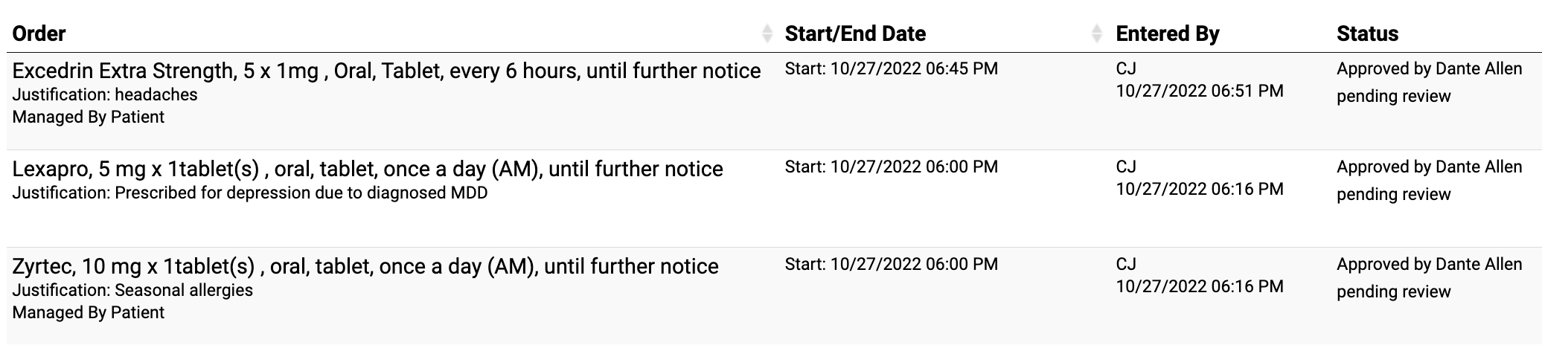
Task: Open the Excedrin Extra Strength order
Action: [386, 71]
